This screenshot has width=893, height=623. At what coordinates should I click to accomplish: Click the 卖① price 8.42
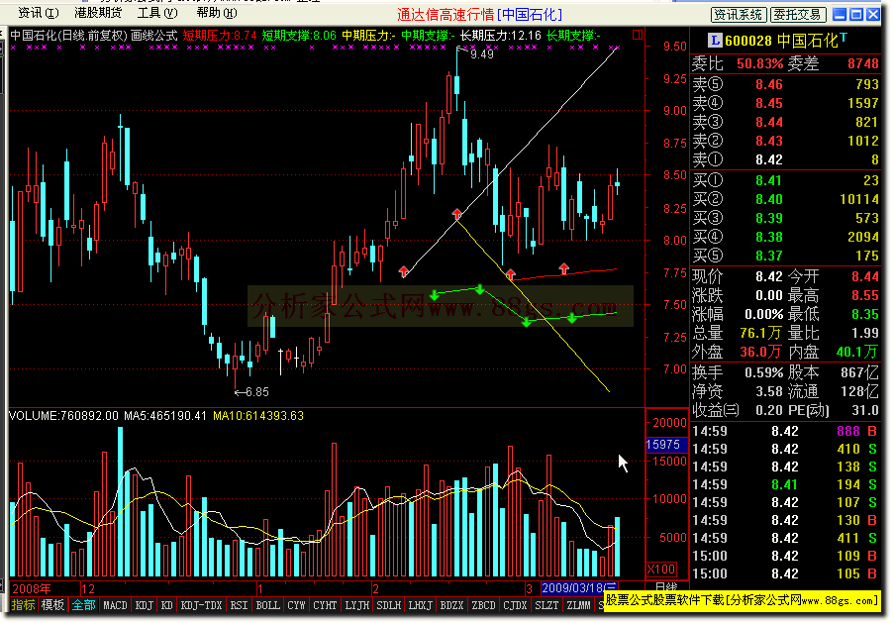tap(769, 159)
